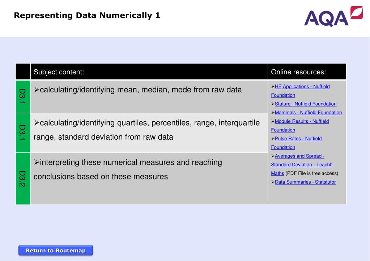The image size is (370, 261).
Task: Click the slide title Representing Data Numerically 1
Action: 87,16
